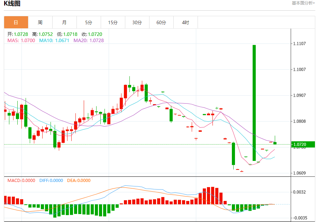Viewport: 317px width, 222px height.
Task: Click the 1.0609 price axis label
Action: (299, 173)
